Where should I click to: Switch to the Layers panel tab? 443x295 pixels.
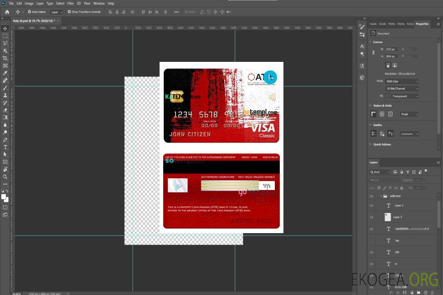[374, 162]
